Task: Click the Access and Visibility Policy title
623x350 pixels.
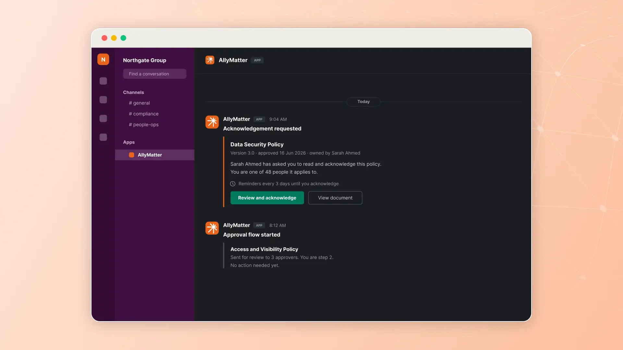Action: [264, 249]
